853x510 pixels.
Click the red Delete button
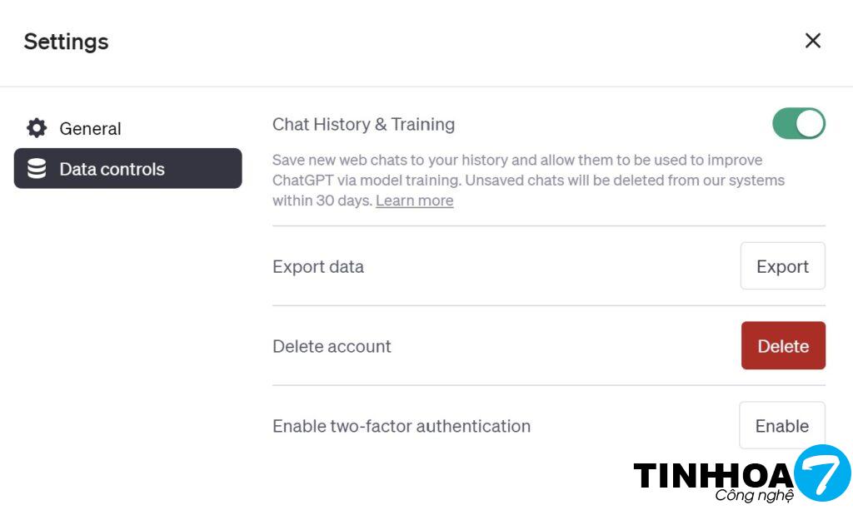tap(783, 346)
